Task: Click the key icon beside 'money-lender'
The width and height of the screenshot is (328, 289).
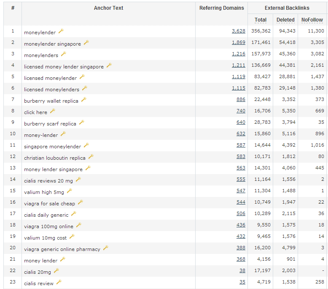Action: (63, 134)
